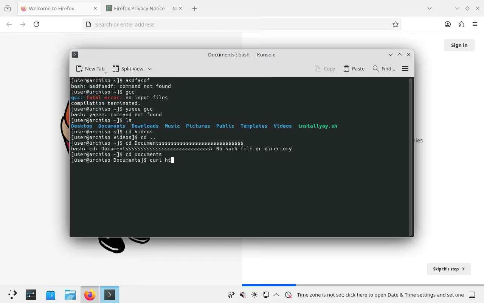Click the clock warning tray icon
Image resolution: width=484 pixels, height=303 pixels.
click(289, 295)
